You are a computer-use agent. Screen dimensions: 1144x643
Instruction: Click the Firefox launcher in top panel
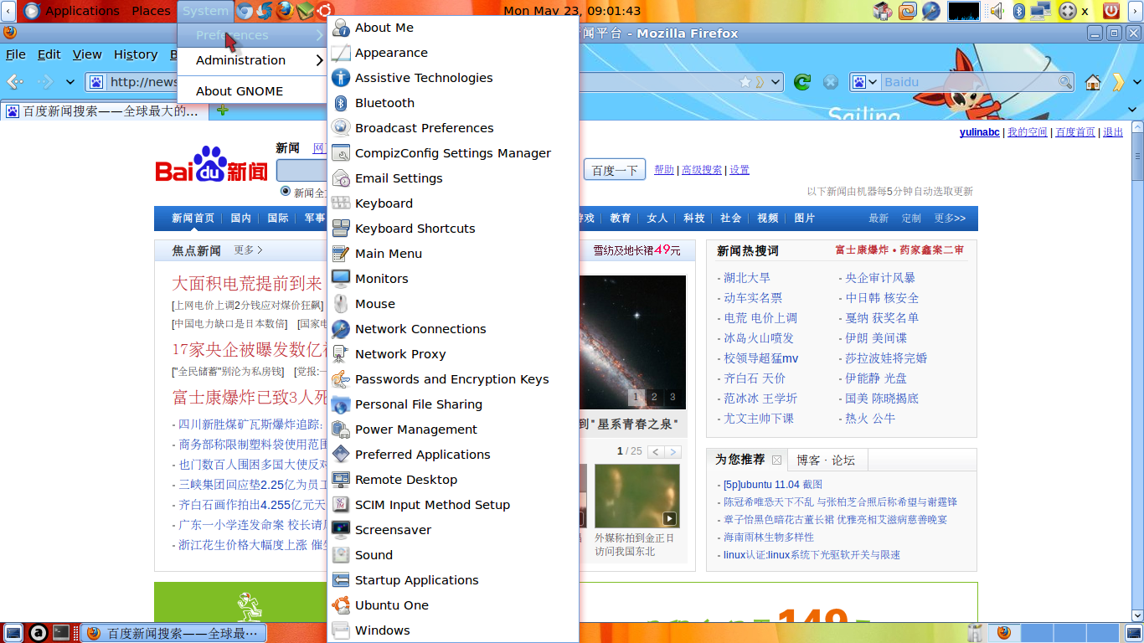point(285,11)
